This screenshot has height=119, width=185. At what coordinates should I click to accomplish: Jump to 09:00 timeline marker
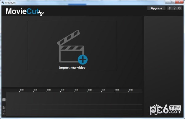click(x=131, y=90)
